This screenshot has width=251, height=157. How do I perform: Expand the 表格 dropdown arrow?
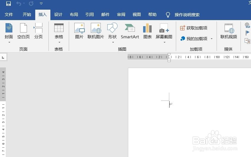59,42
